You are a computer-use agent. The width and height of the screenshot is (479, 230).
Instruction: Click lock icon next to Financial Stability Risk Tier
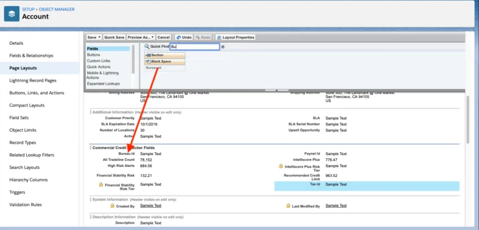[x=101, y=184]
